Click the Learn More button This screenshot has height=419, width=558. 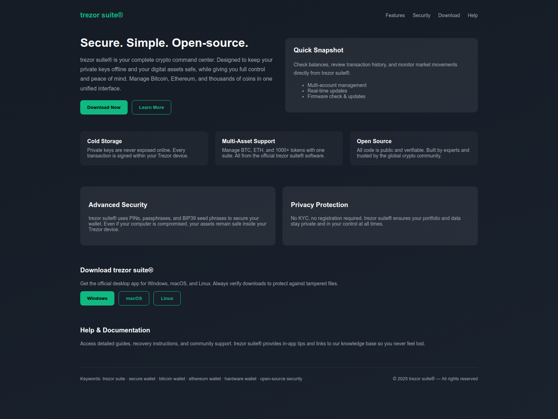[151, 108]
